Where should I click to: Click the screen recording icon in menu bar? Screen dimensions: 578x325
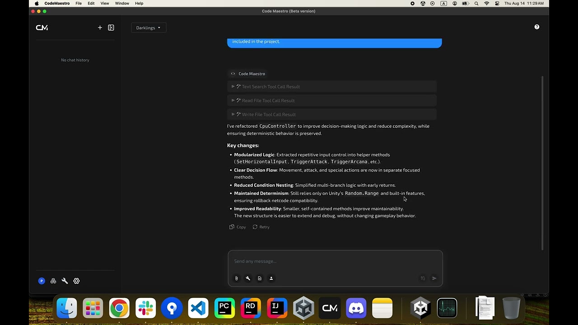pos(412,3)
